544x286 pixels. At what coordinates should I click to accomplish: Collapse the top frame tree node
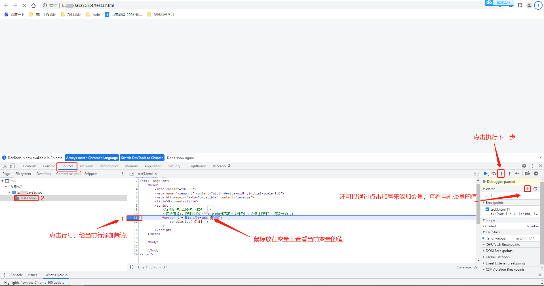click(x=3, y=181)
